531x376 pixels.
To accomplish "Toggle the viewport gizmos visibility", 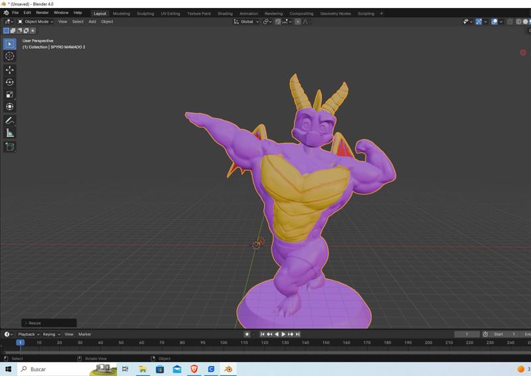I will pyautogui.click(x=479, y=22).
